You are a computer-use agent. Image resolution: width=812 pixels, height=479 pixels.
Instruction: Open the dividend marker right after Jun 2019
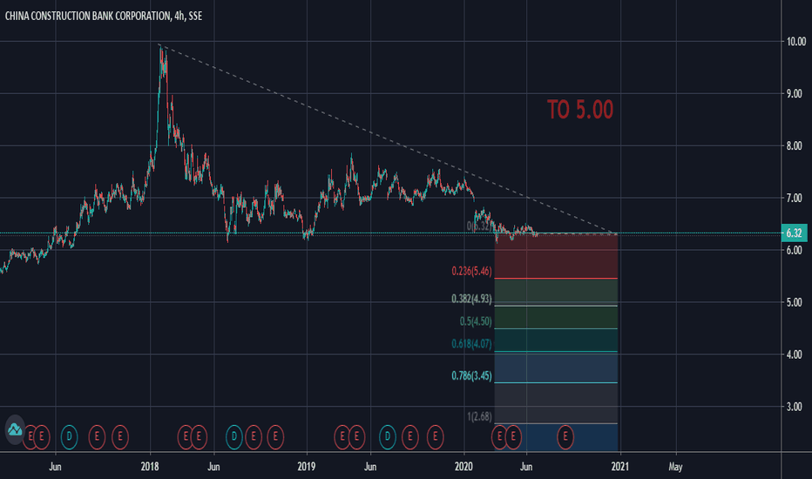tap(388, 437)
